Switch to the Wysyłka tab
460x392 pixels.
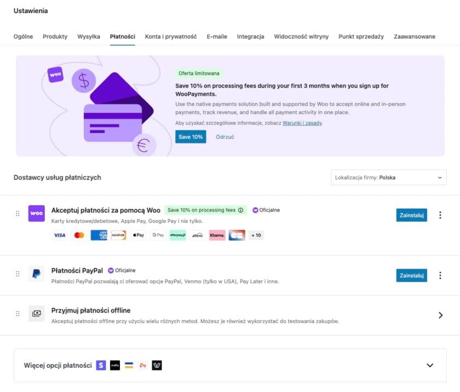click(89, 36)
